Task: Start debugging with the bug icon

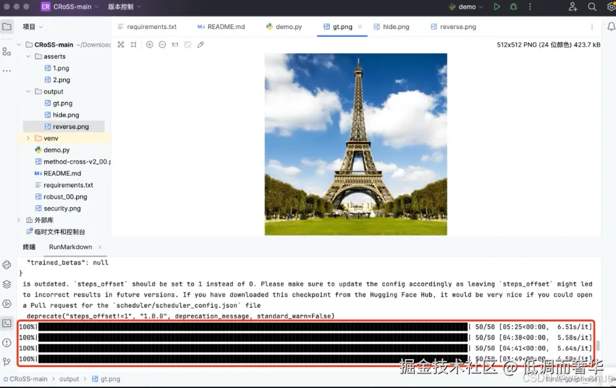Action: click(x=513, y=7)
